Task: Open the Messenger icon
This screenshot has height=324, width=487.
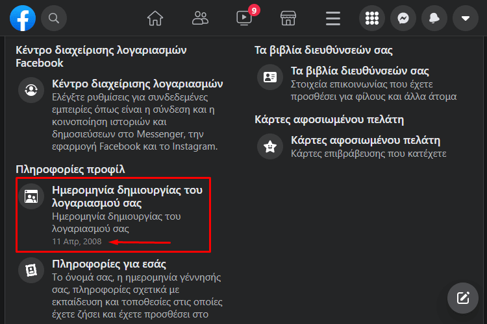Action: (x=403, y=18)
